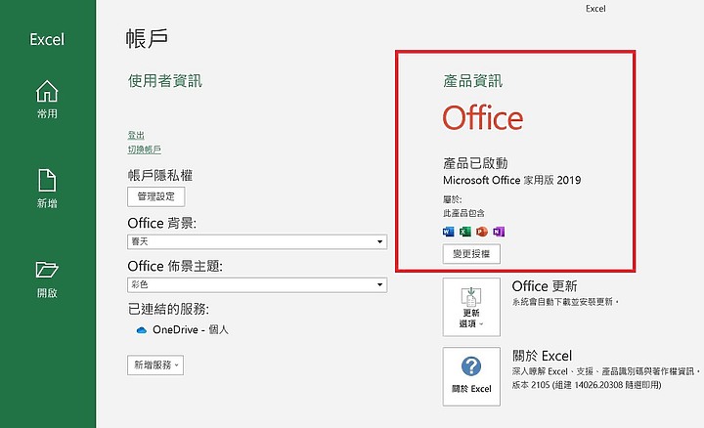
Task: Click the Office 更新 heading
Action: 545,286
